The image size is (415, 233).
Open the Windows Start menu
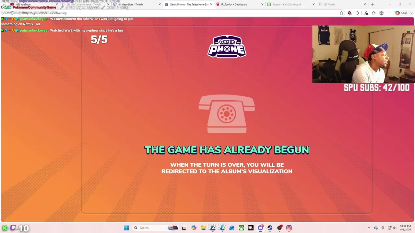pos(126,228)
